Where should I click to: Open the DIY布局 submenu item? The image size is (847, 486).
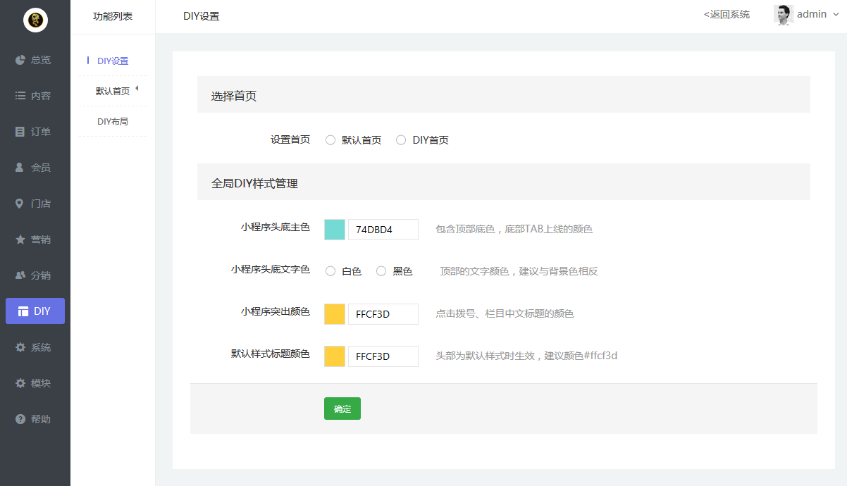113,122
